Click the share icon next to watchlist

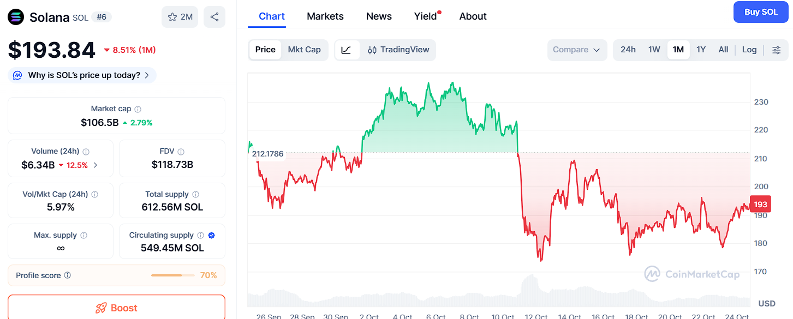click(x=214, y=17)
